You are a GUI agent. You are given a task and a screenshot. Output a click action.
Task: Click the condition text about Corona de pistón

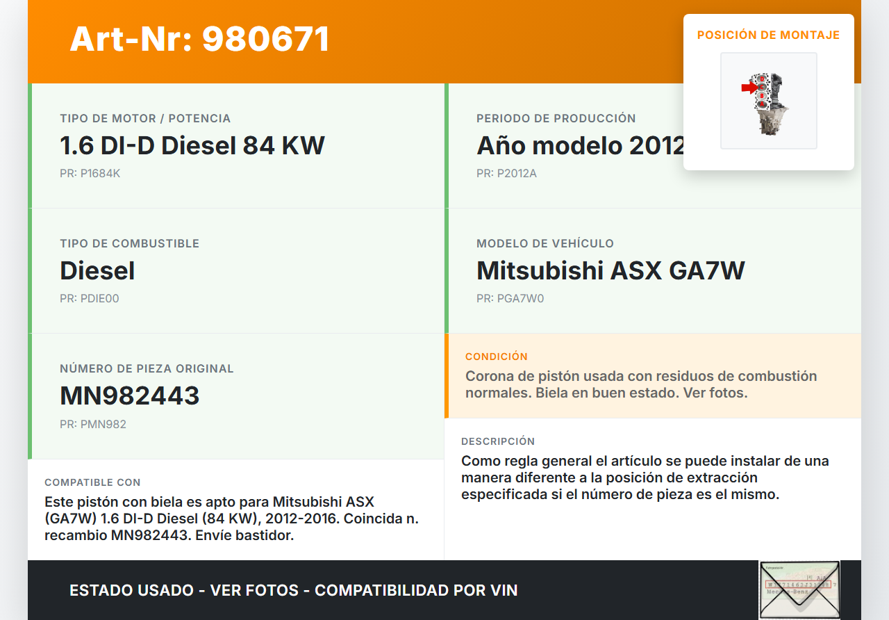point(641,384)
